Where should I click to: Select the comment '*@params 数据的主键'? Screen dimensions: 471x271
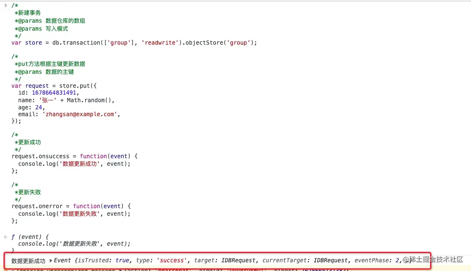pyautogui.click(x=44, y=72)
